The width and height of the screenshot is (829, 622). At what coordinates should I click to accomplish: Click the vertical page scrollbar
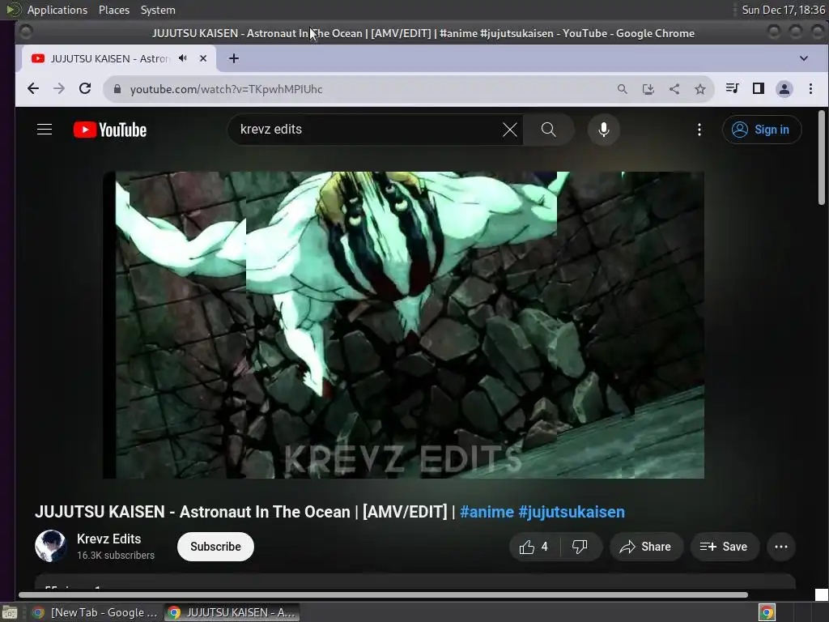[x=821, y=157]
